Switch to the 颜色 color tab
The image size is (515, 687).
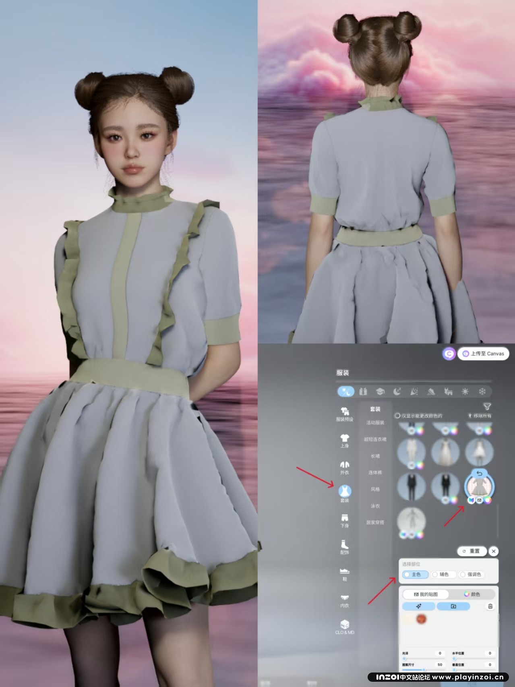coord(472,594)
